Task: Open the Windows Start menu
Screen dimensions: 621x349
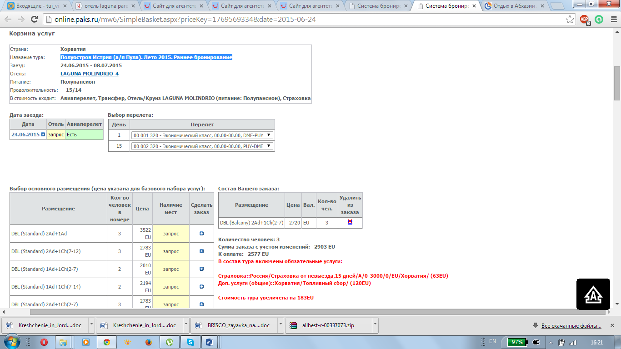Action: 13,342
